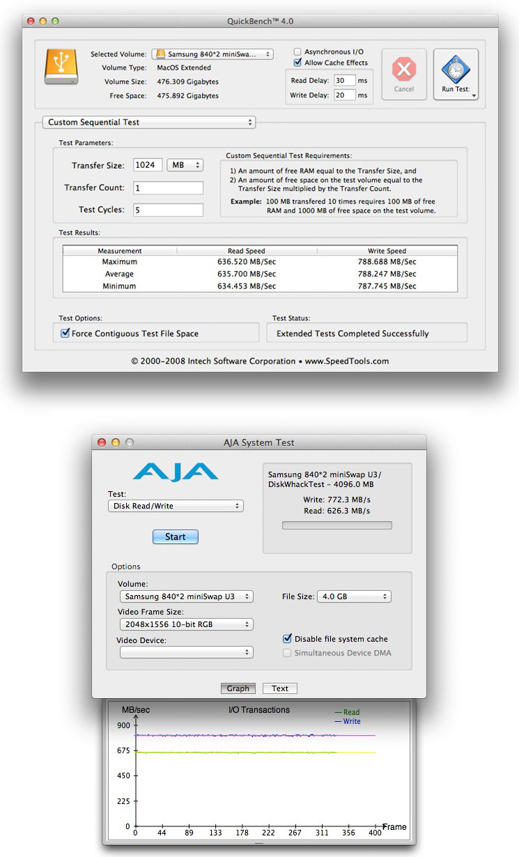Click the Run Test stopwatch icon
519x857 pixels.
456,69
